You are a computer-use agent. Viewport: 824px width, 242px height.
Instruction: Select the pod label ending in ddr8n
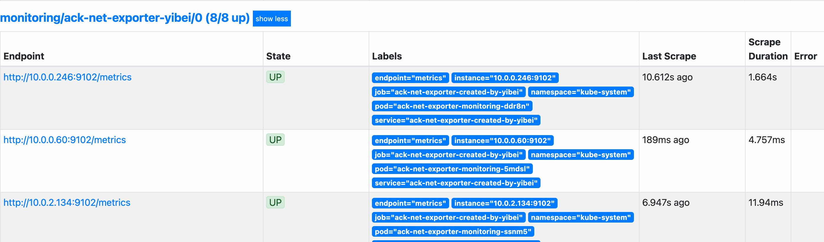click(452, 106)
